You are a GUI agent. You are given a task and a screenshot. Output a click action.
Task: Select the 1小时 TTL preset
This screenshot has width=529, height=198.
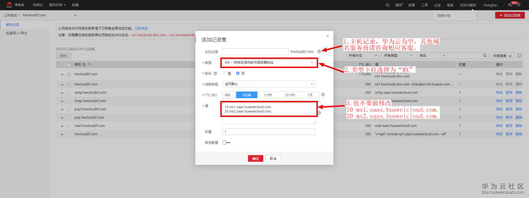click(x=268, y=95)
